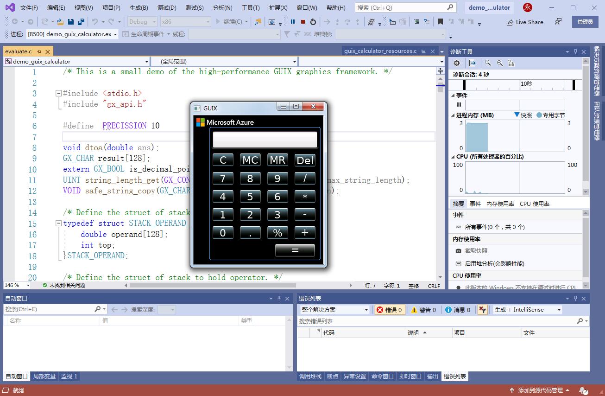605x396 pixels.
Task: Switch to Memory Usage (内存使用率) tab
Action: (x=500, y=204)
